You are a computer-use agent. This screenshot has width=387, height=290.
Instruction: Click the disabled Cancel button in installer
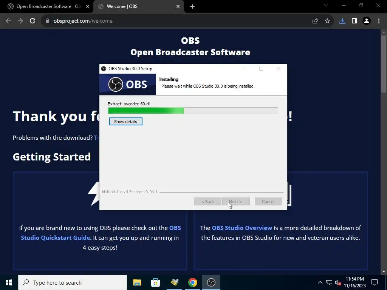pyautogui.click(x=268, y=202)
